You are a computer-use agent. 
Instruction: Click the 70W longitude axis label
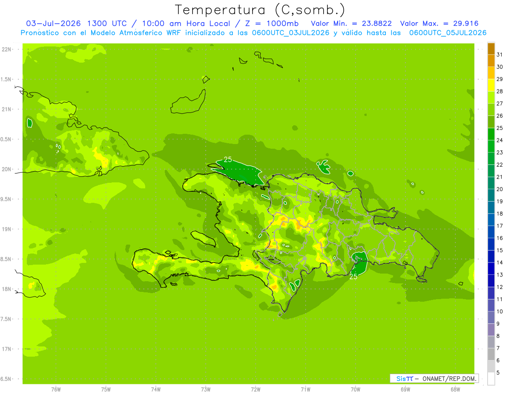356,389
